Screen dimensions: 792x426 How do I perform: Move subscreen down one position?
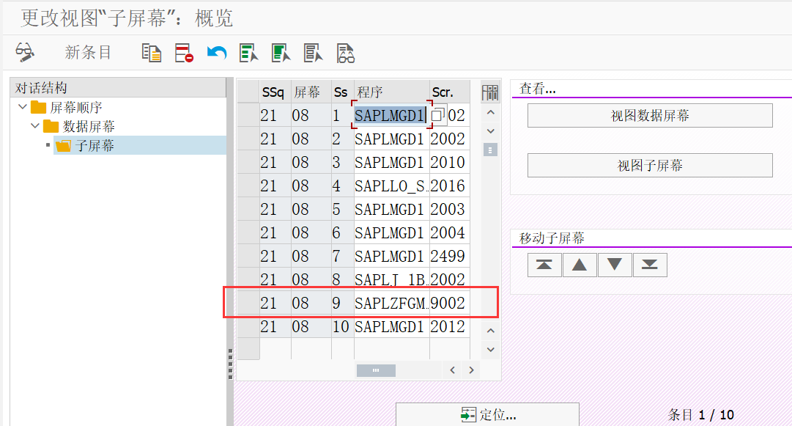(x=615, y=265)
